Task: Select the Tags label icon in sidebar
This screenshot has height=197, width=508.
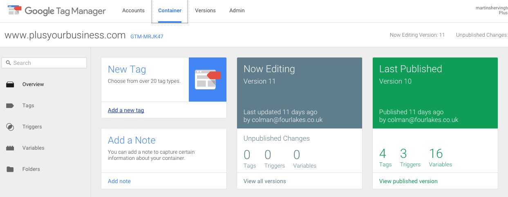Action: tap(10, 106)
